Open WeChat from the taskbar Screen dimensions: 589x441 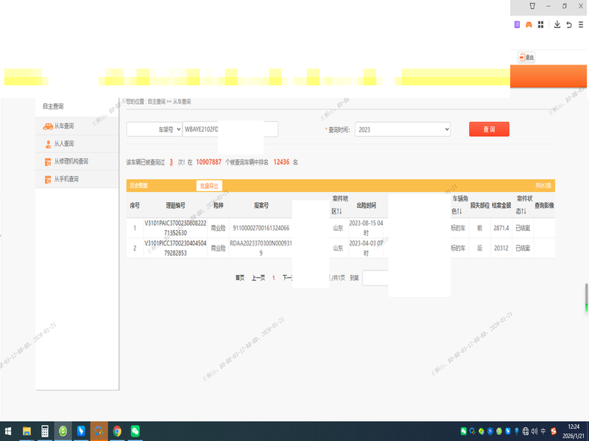[135, 431]
